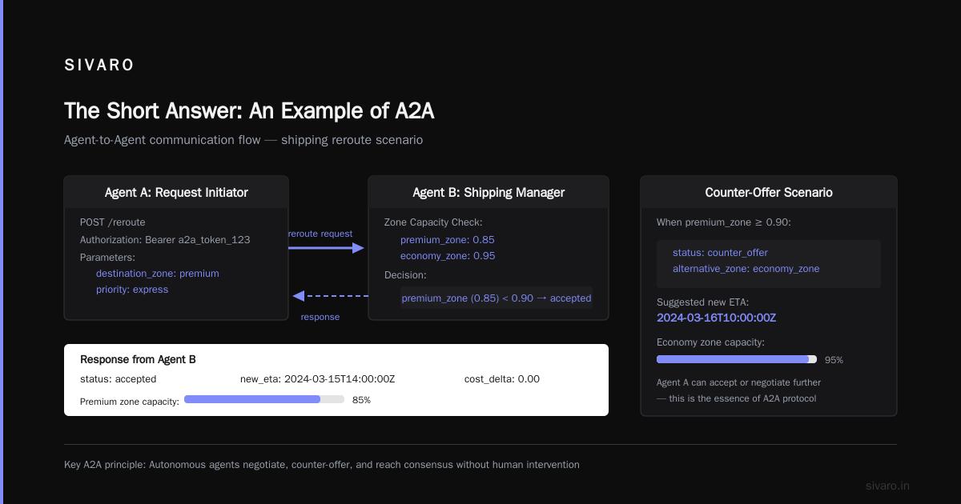Viewport: 961px width, 504px height.
Task: Click 'this is the essence of A2A protocol' line
Action: [742, 398]
